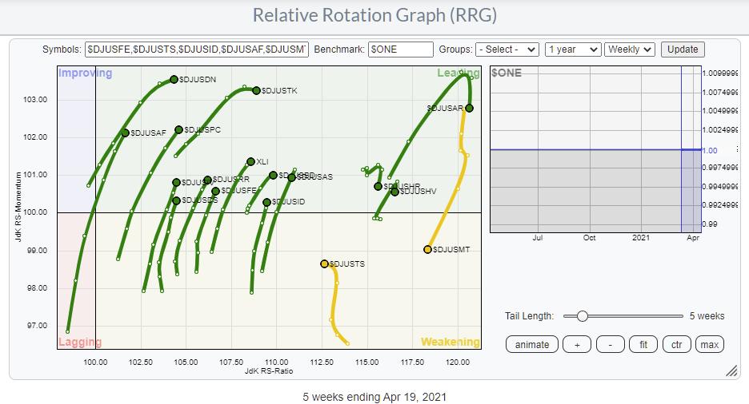This screenshot has width=749, height=404.
Task: Select the $DJUSDN data point marker
Action: tap(174, 79)
